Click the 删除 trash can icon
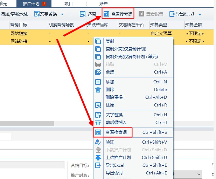The image size is (216, 179). pos(98,90)
